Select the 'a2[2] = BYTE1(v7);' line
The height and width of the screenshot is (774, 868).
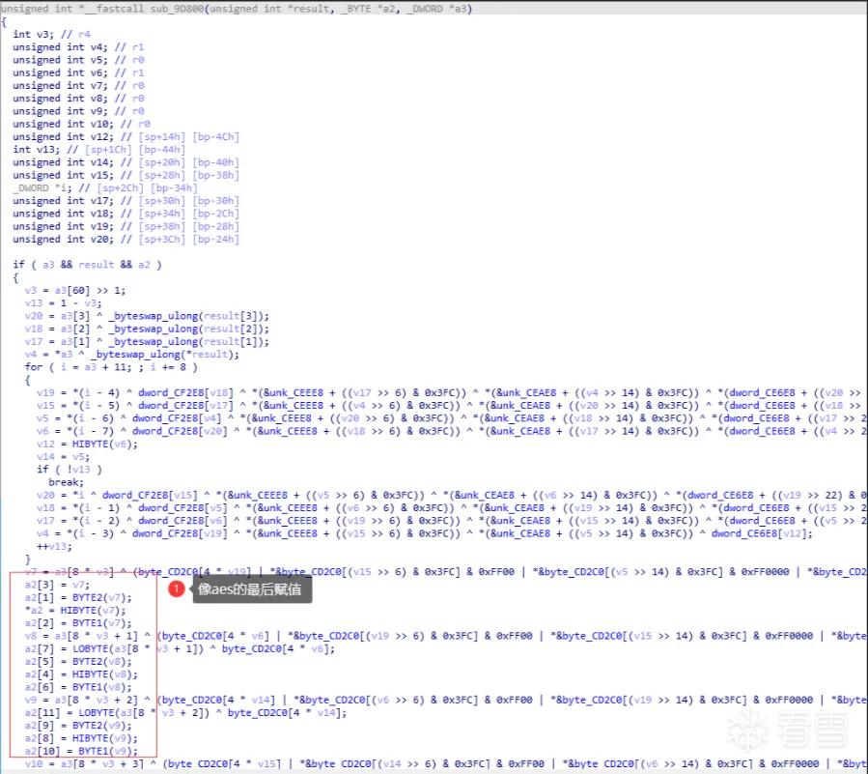pos(78,622)
